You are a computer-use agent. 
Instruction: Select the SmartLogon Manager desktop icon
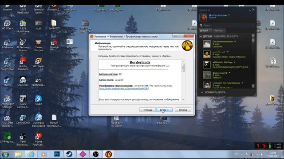pyautogui.click(x=7, y=102)
